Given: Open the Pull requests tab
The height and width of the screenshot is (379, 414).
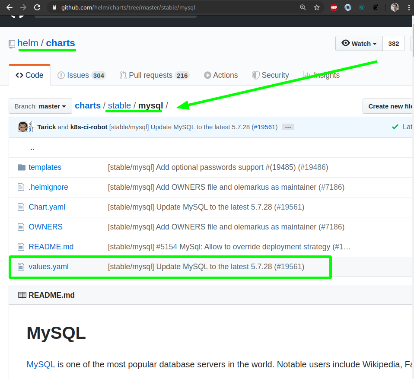Looking at the screenshot, I should 154,75.
